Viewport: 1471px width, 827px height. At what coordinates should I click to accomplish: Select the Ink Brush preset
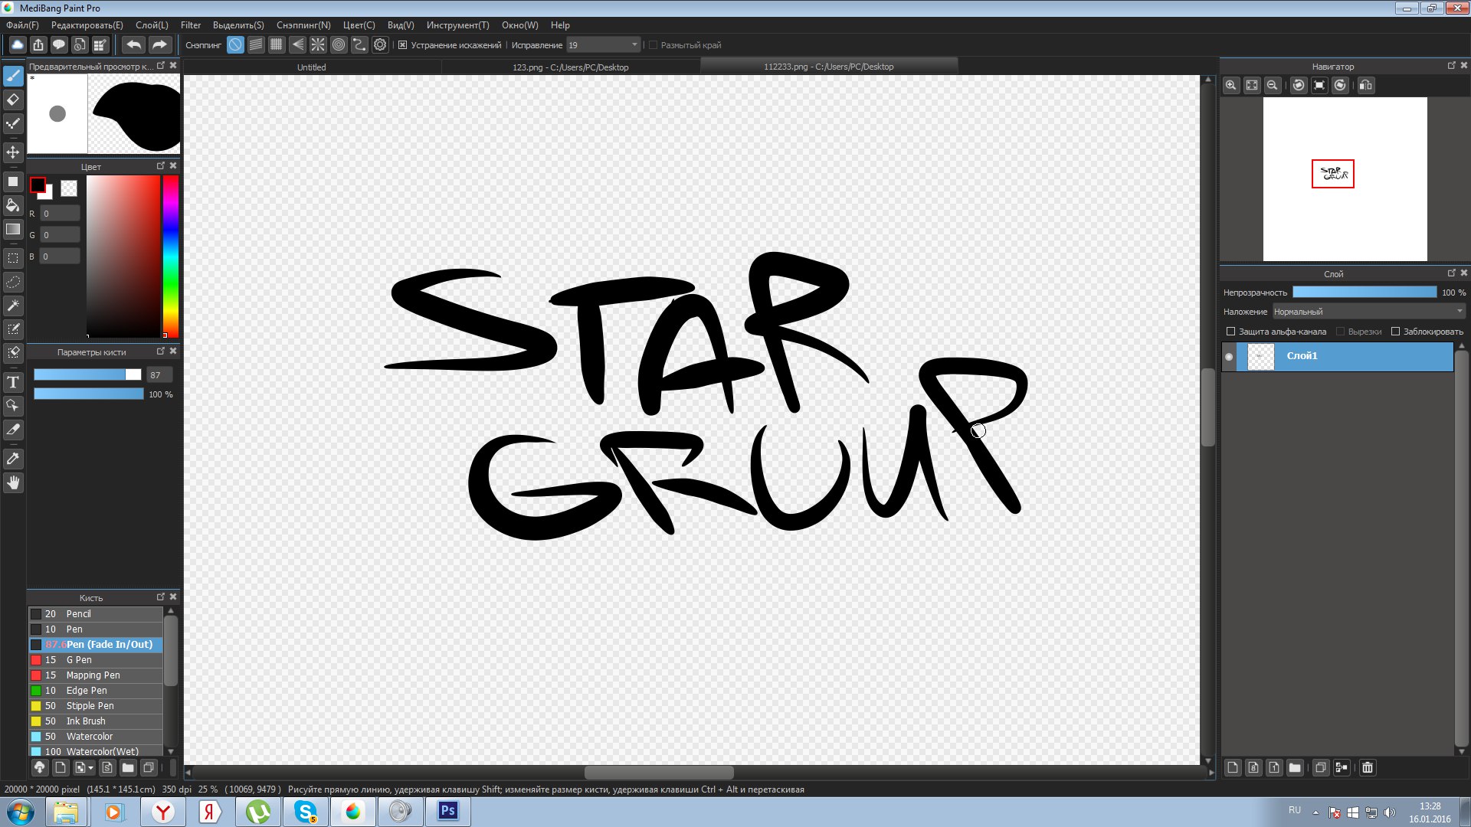(x=86, y=721)
